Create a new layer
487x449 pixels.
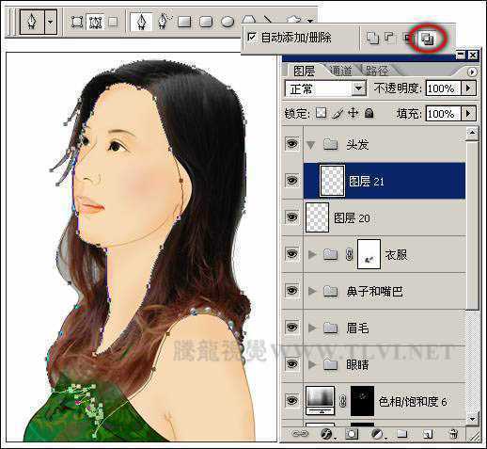pos(428,434)
